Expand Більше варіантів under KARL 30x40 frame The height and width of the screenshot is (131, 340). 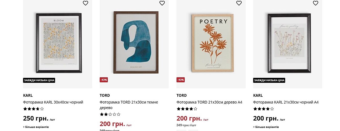(36, 127)
